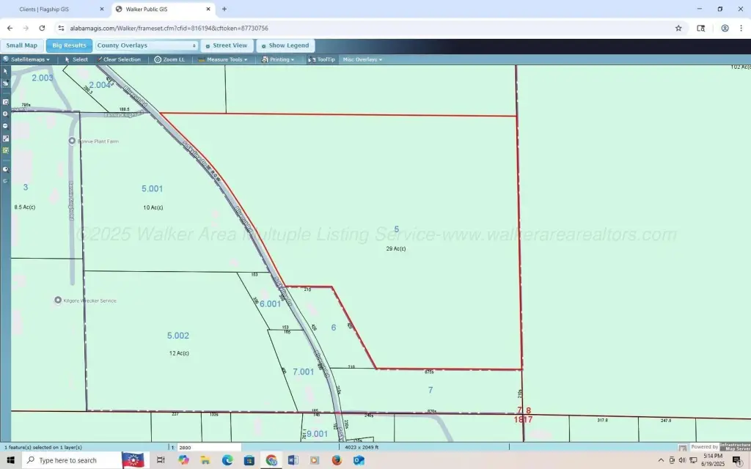Select the arrow pointer tool in sidebar

pyautogui.click(x=6, y=71)
